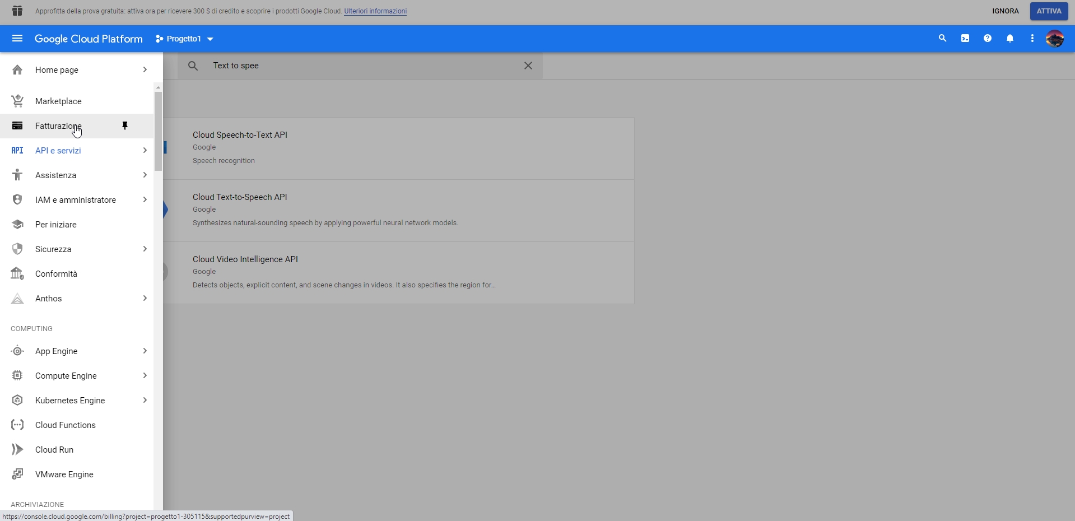Expand the API e servizi submenu arrow
The image size is (1075, 521).
tap(145, 151)
